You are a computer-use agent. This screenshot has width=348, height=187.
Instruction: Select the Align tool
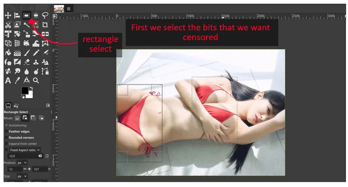point(17,15)
